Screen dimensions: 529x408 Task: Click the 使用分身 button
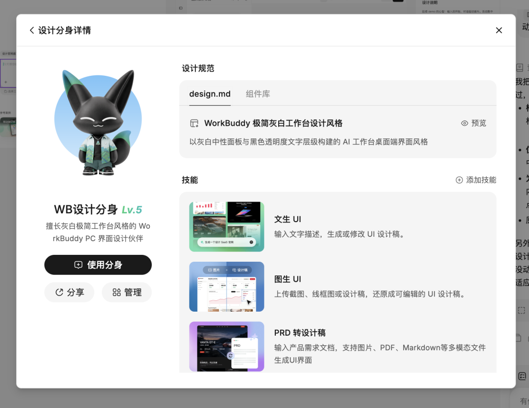tap(98, 265)
